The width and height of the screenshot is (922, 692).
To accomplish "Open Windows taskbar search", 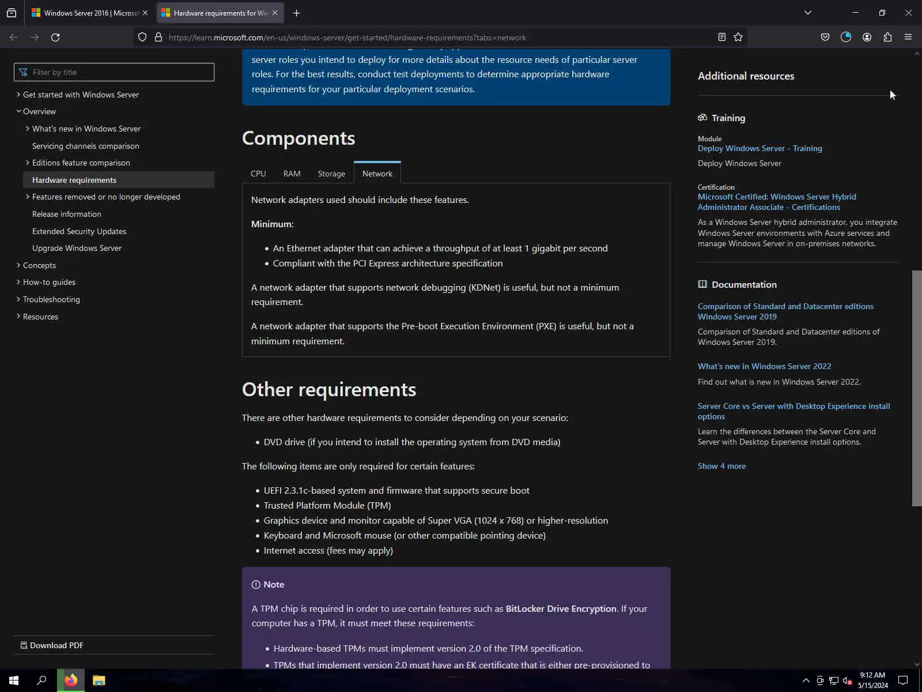I will (41, 680).
